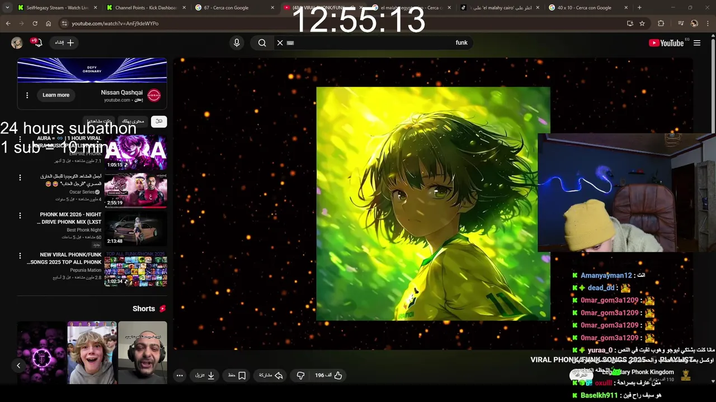Select the 'محتوى يهمّك' filter chip
716x402 pixels.
(133, 121)
